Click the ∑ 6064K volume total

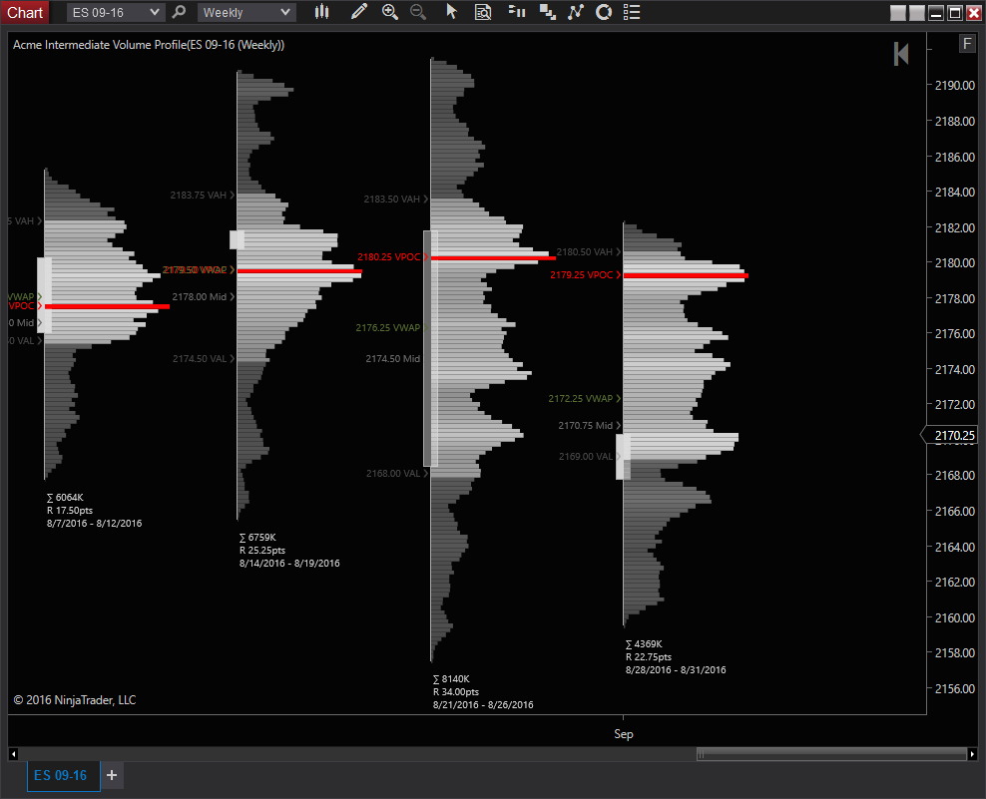click(65, 497)
